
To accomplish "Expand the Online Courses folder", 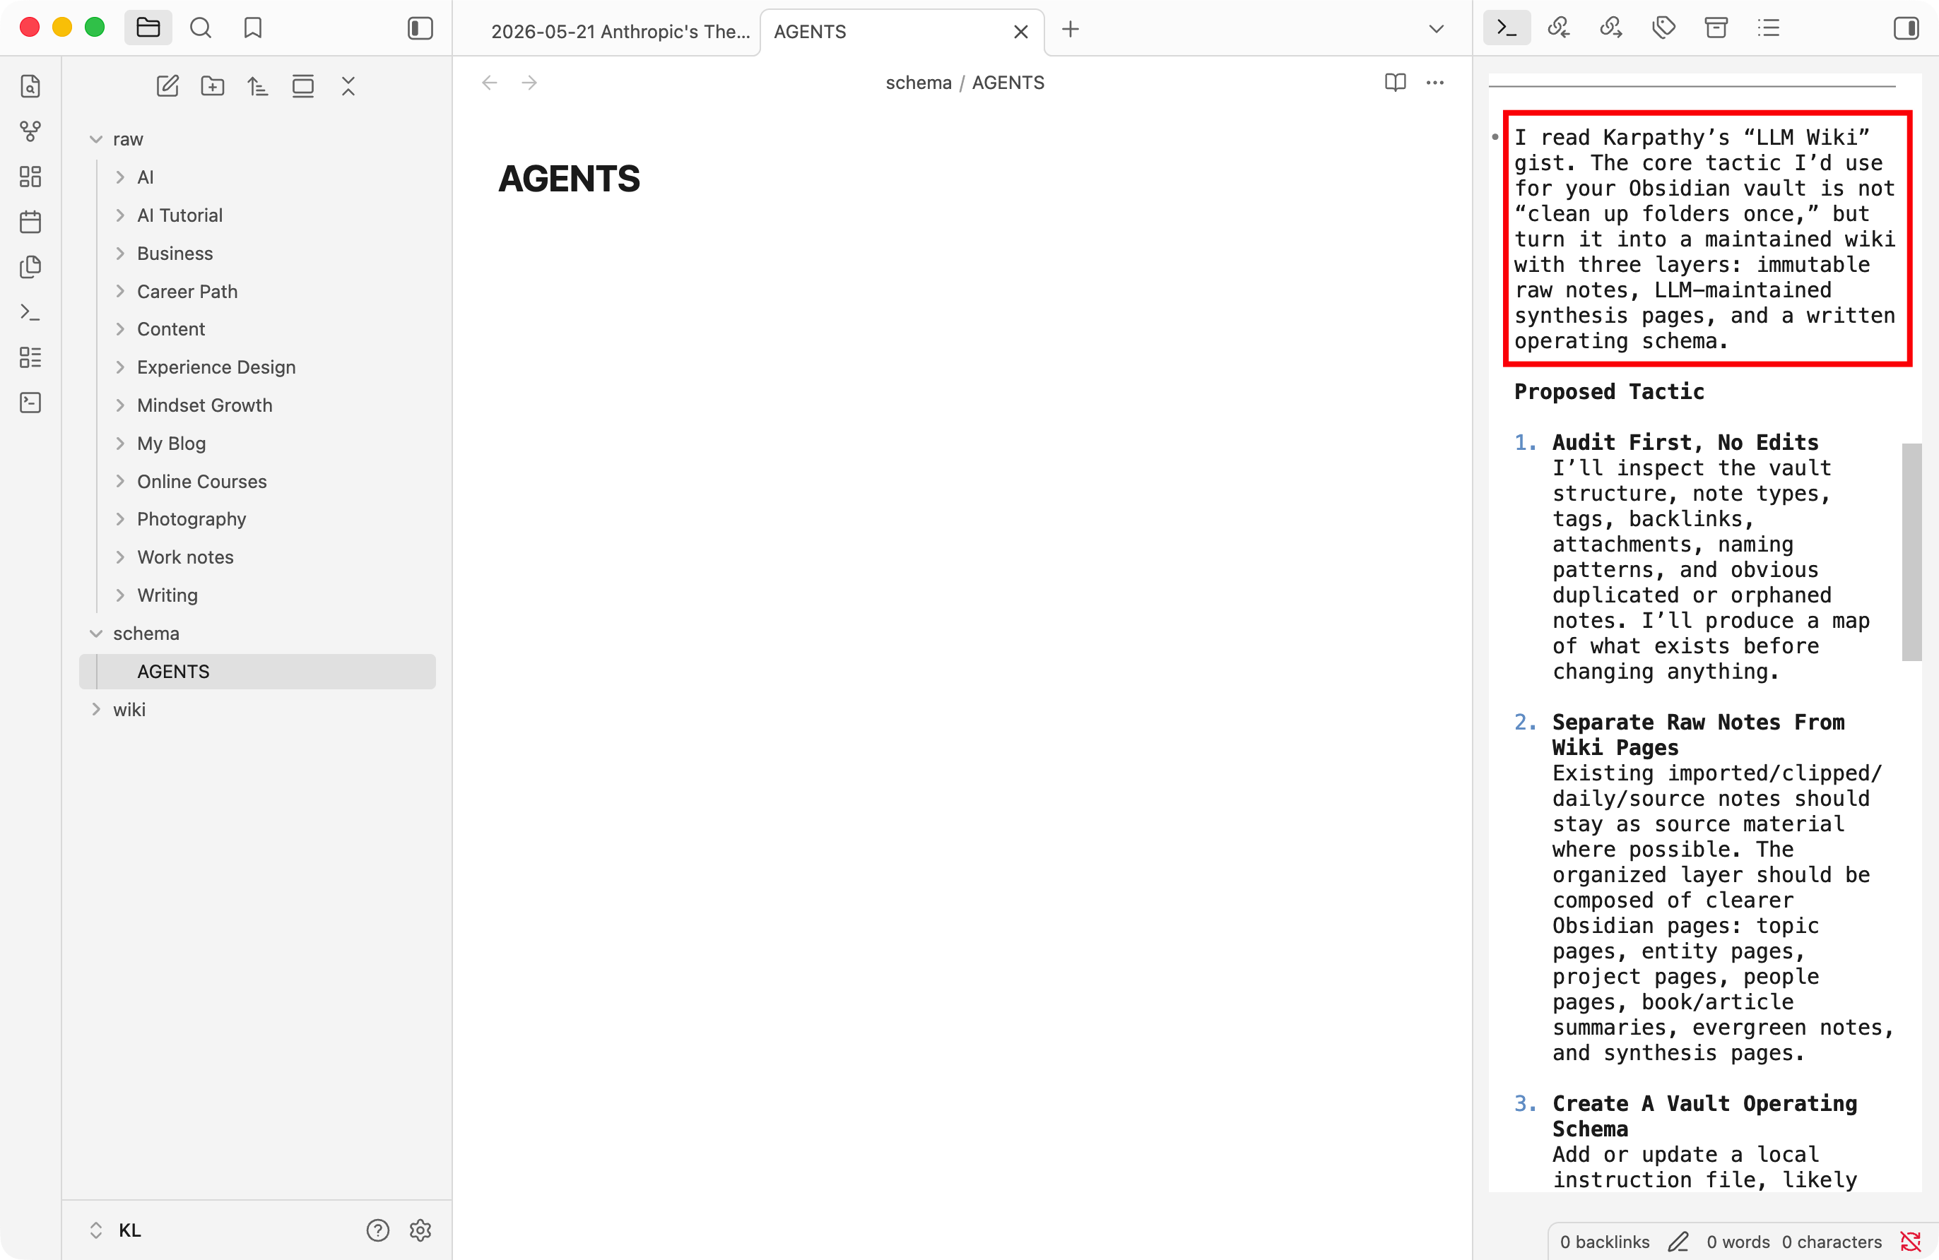I will click(x=121, y=482).
